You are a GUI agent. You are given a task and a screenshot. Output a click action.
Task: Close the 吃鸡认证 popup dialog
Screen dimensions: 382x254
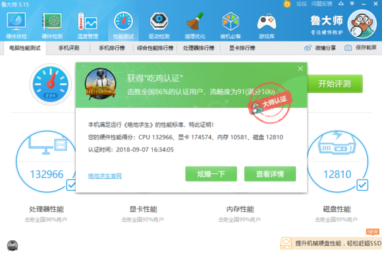click(300, 69)
